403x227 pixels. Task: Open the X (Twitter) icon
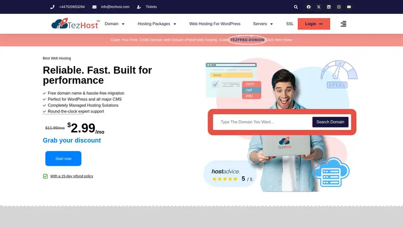(x=318, y=7)
